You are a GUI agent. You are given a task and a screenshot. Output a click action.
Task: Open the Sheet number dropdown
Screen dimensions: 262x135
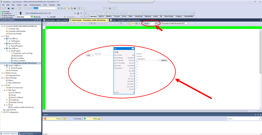154,23
